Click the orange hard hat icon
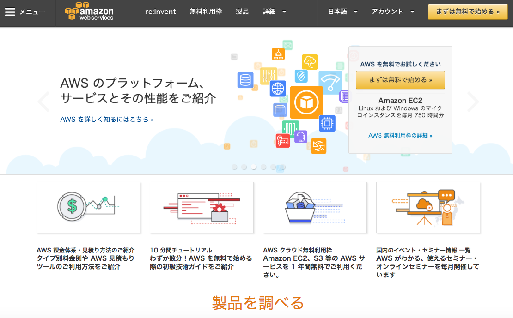The height and width of the screenshot is (318, 513). tap(278, 54)
